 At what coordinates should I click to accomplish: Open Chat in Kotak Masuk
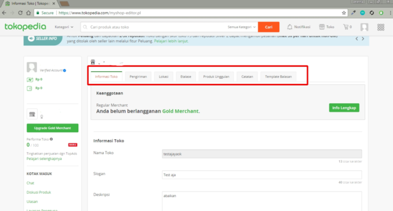(30, 183)
